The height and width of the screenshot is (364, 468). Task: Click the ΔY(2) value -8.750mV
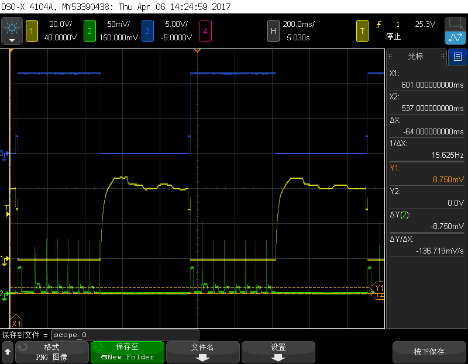(x=447, y=226)
